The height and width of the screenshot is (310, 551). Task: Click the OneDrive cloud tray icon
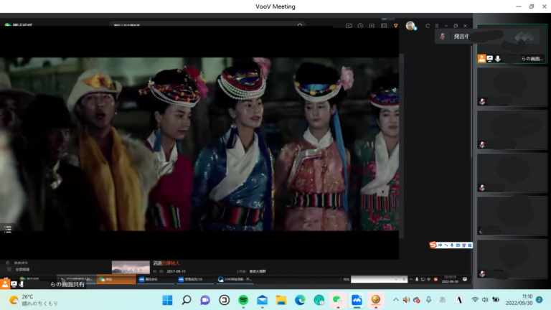(417, 300)
